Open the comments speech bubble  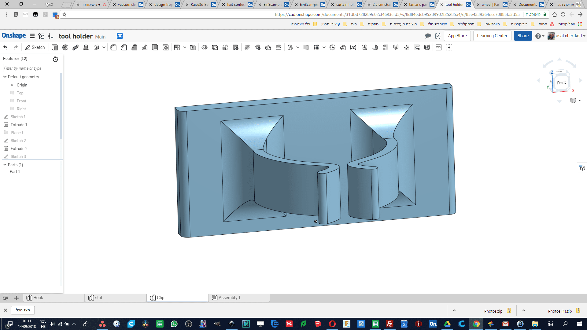coord(428,36)
